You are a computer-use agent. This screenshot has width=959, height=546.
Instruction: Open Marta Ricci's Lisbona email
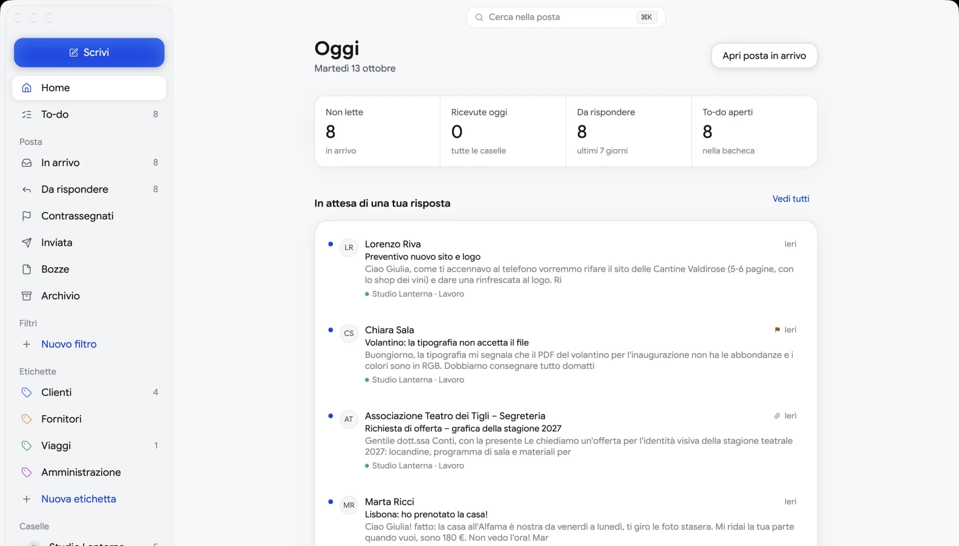pyautogui.click(x=566, y=518)
